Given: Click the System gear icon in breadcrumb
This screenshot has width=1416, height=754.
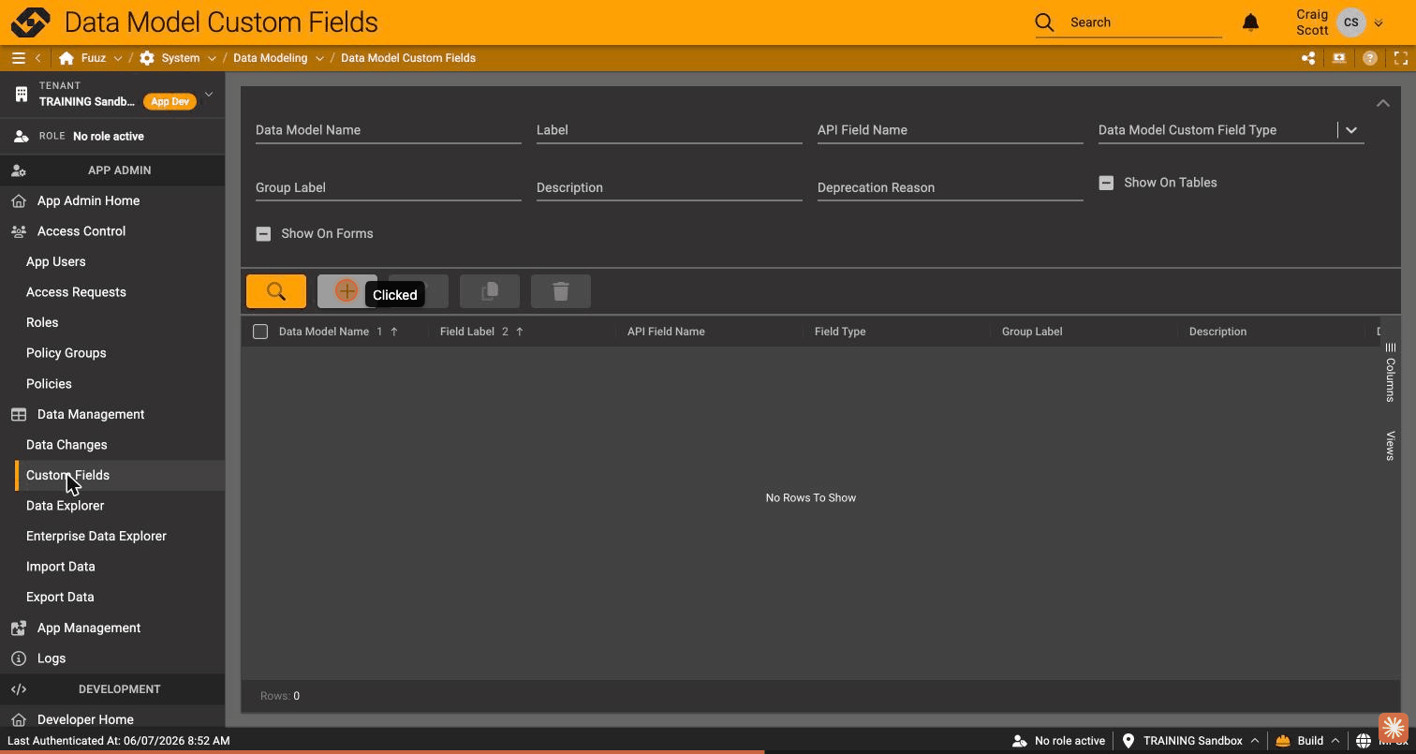Looking at the screenshot, I should pyautogui.click(x=147, y=58).
